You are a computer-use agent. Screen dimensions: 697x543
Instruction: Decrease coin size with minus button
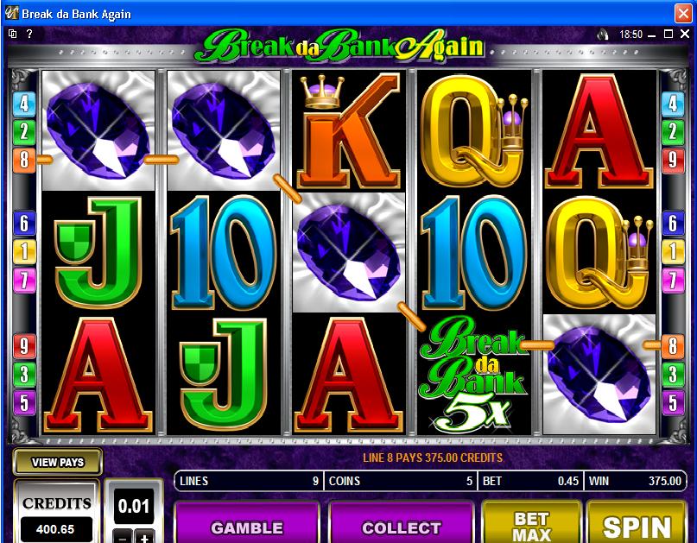point(124,536)
